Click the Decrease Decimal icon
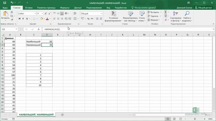Image resolution: width=216 pixels, height=121 pixels. click(x=101, y=19)
